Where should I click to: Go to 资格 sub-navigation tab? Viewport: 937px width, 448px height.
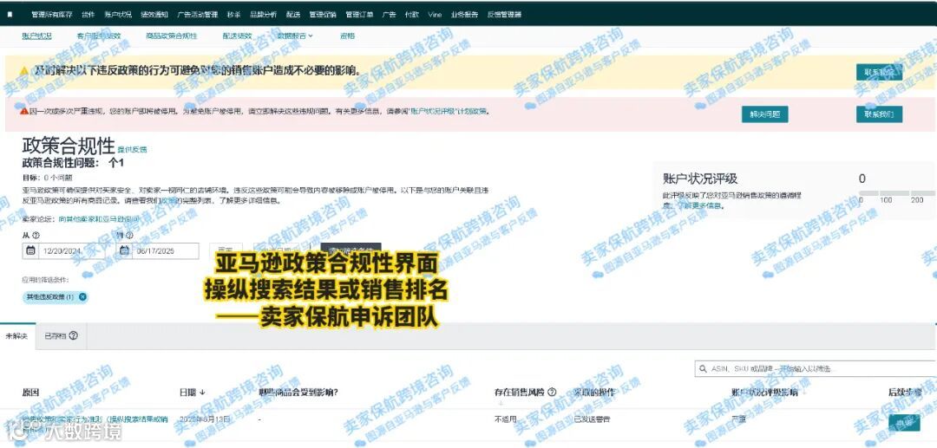click(347, 36)
